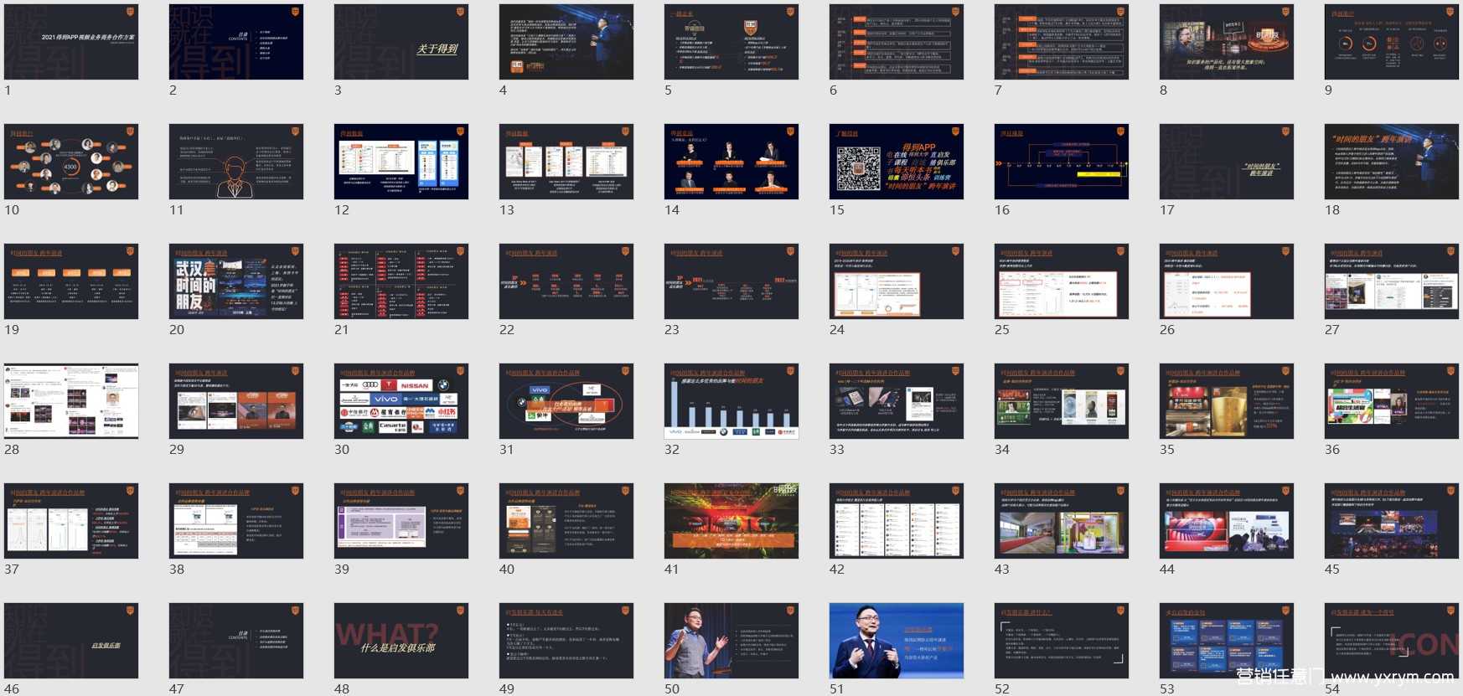The image size is (1463, 696).
Task: Select slide 41 stage lighting photo
Action: 731,521
